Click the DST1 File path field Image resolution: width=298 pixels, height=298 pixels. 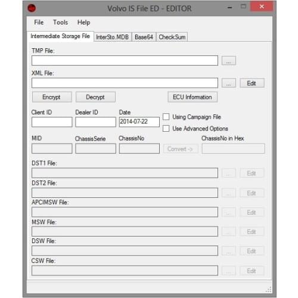coord(125,173)
